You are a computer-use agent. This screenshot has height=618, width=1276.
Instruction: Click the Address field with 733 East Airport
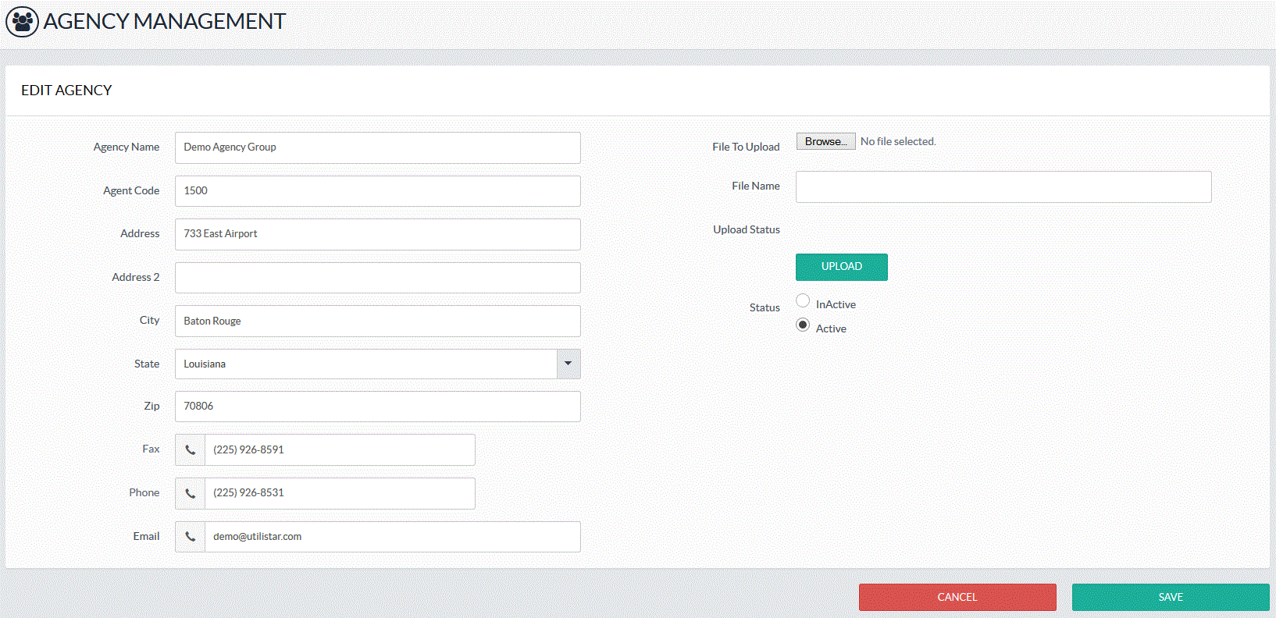pos(378,234)
